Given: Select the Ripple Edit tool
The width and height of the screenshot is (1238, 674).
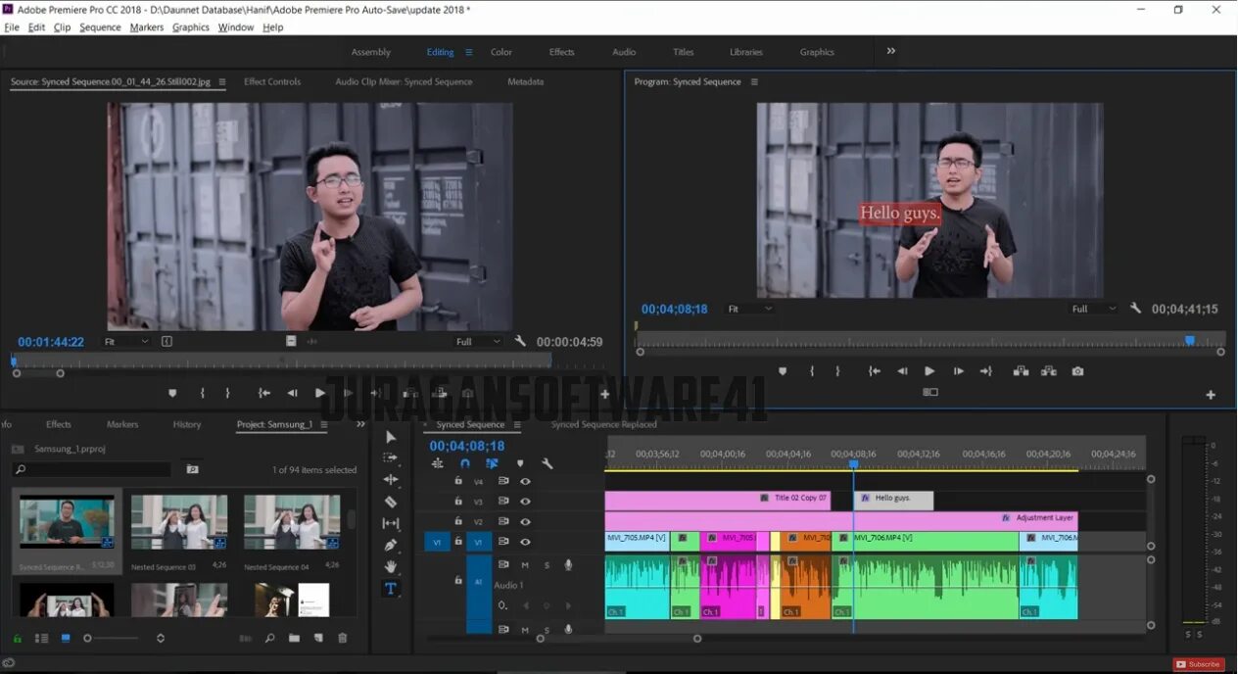Looking at the screenshot, I should point(391,479).
